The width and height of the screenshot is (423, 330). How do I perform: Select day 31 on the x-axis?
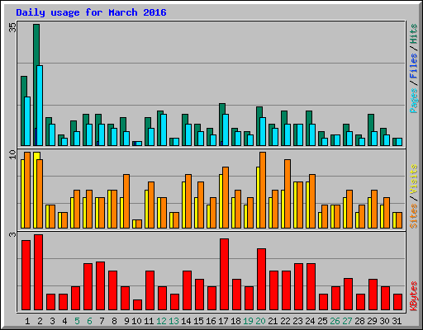click(x=397, y=321)
